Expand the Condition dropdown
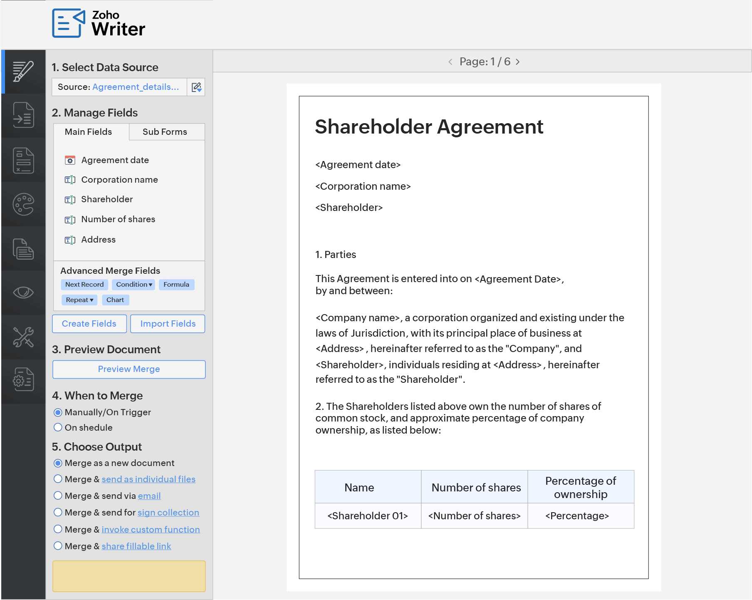Screen dimensions: 752x600 pos(134,285)
